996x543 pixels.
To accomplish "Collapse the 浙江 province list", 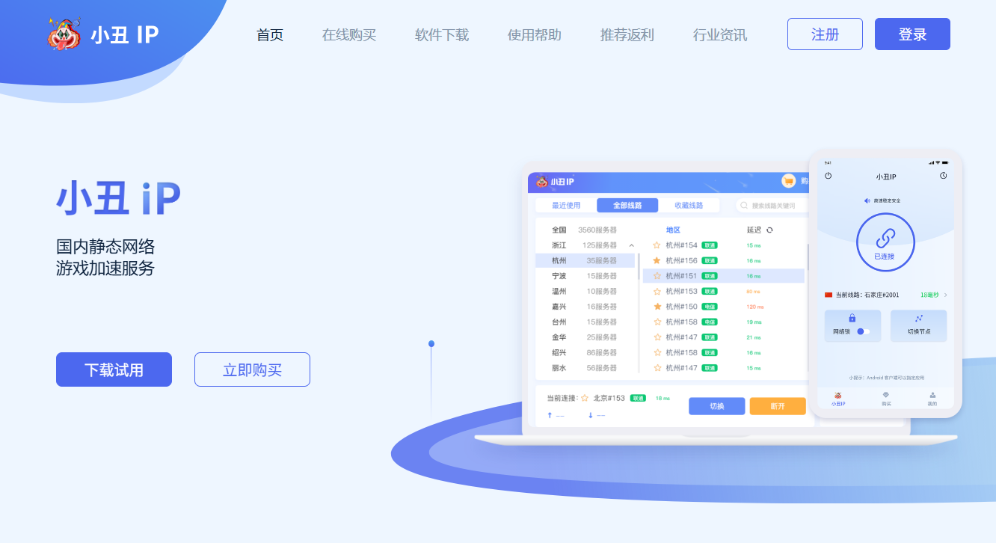I will (632, 245).
